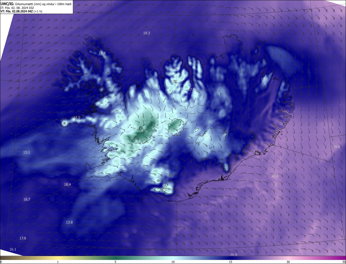This screenshot has width=346, height=264.
Task: Click the 20.8 value above the colorbar
Action: (x=234, y=255)
